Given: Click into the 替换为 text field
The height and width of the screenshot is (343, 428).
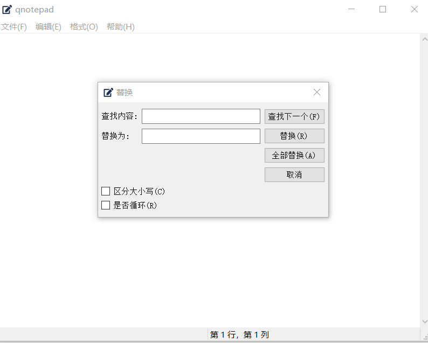Looking at the screenshot, I should (x=201, y=136).
